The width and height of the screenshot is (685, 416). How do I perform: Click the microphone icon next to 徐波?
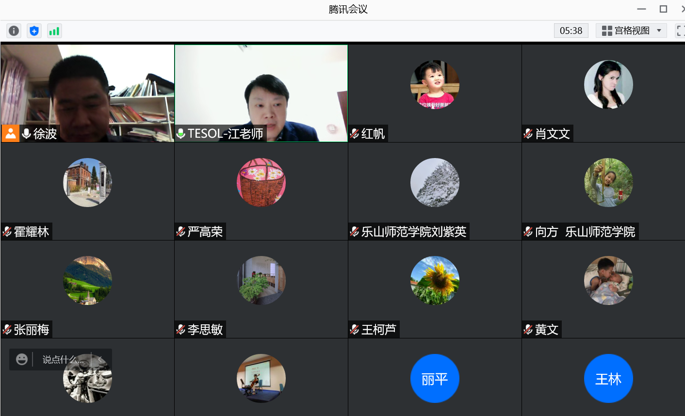(27, 133)
